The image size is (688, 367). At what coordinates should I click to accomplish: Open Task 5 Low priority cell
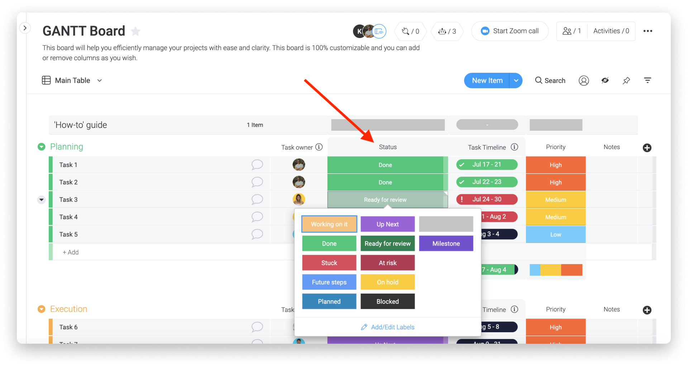555,234
